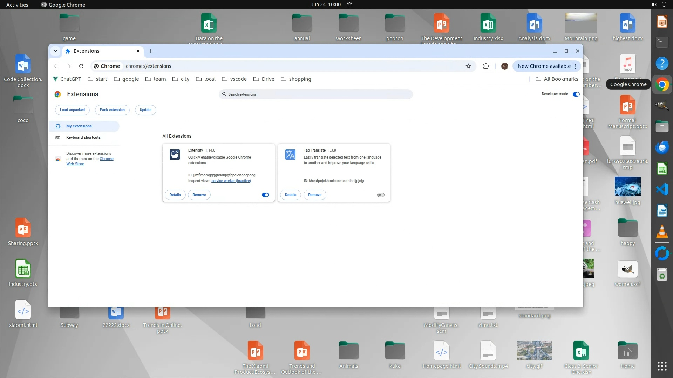Open Visual Studio Code from the dock
673x378 pixels.
tap(662, 190)
